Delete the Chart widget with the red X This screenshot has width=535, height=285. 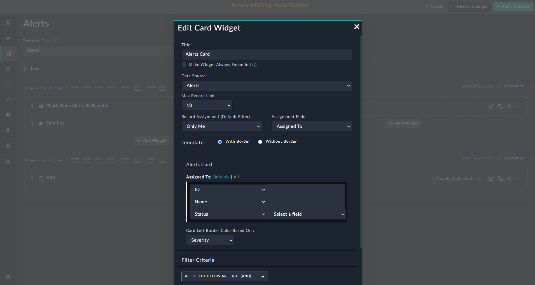tap(519, 106)
